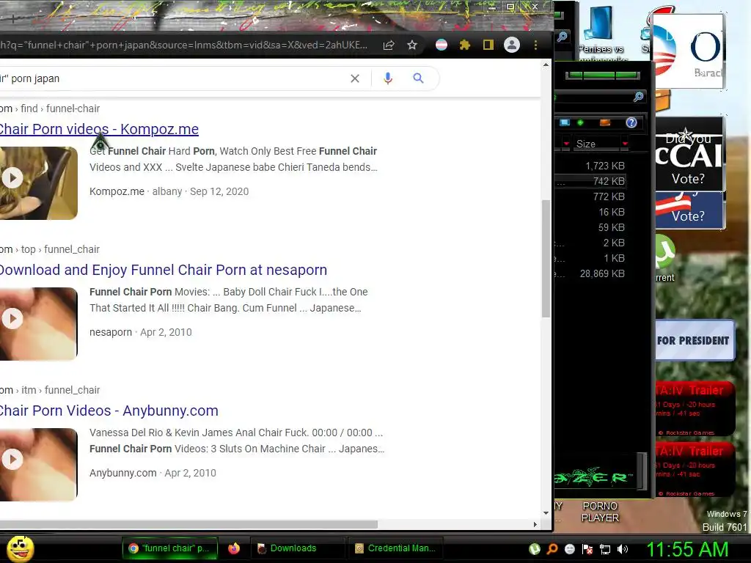Open the Extensions puzzle-piece menu

464,45
